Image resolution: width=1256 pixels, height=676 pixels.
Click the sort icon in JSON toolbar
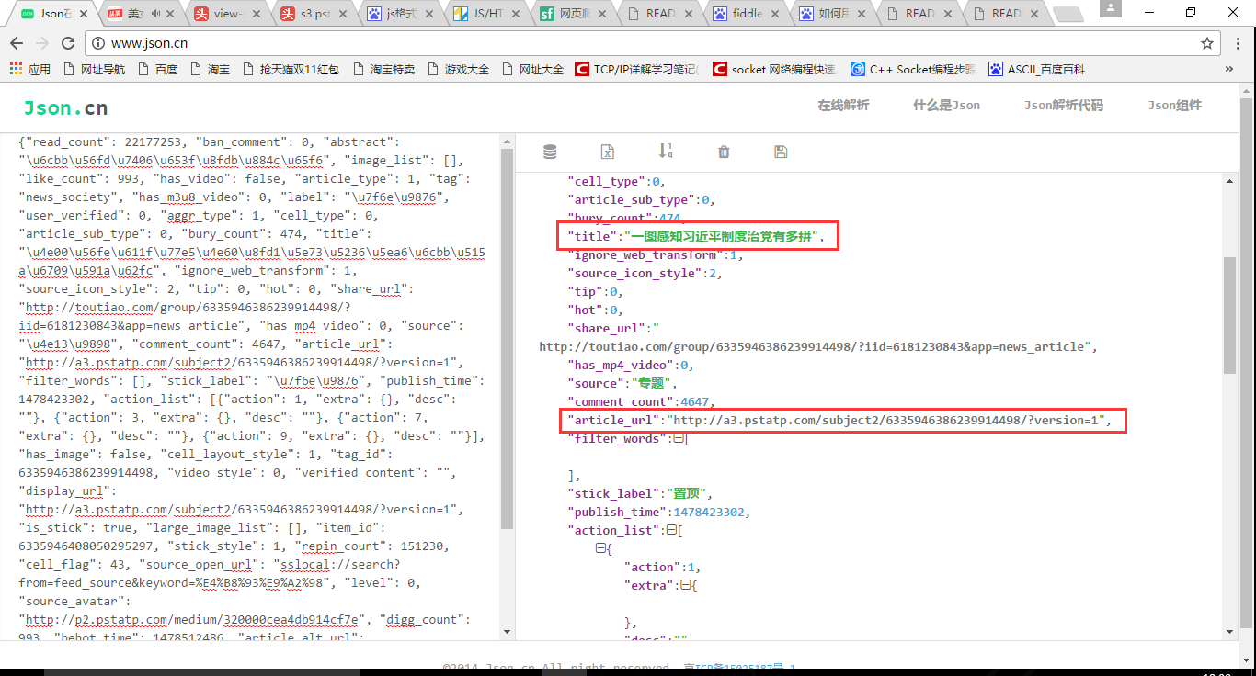666,151
